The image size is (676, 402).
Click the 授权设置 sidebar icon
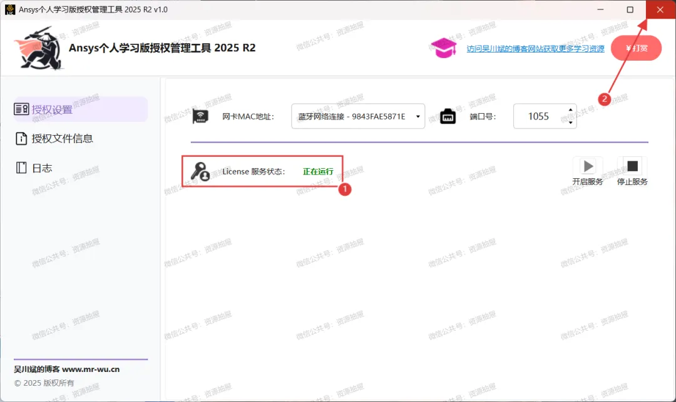click(21, 109)
